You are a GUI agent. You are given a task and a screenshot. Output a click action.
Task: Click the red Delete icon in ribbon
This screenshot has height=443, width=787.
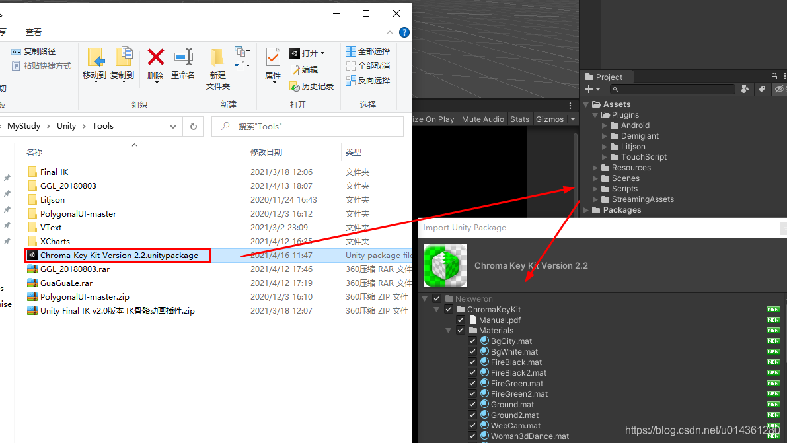coord(155,57)
